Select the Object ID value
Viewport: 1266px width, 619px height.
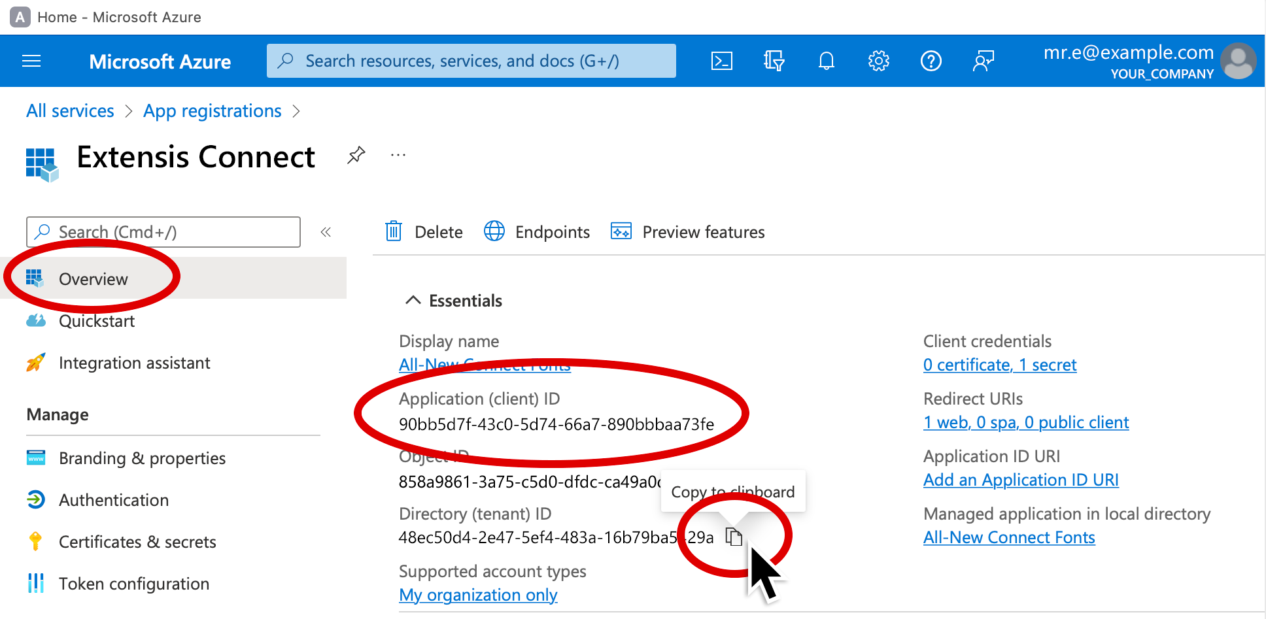(530, 482)
